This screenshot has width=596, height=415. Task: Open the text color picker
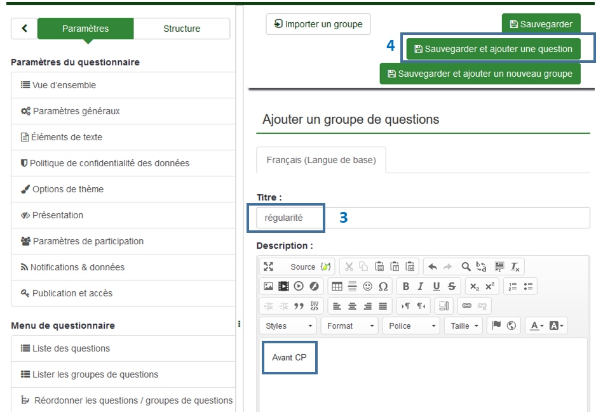537,326
